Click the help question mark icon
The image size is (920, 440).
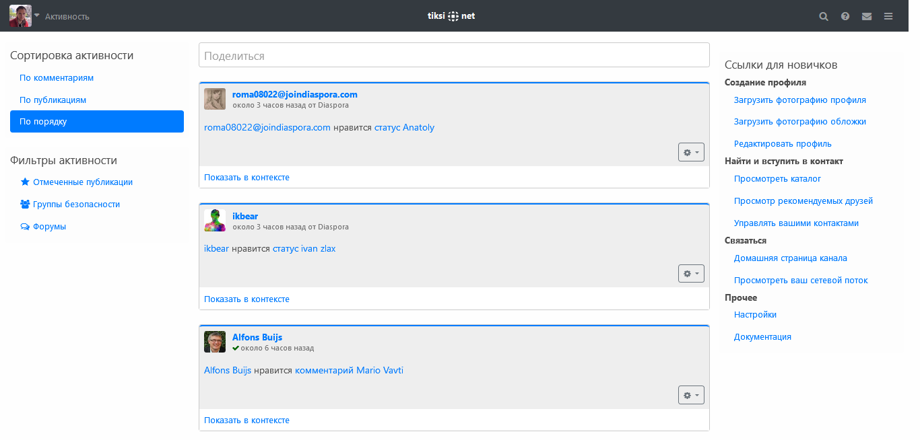(x=845, y=16)
